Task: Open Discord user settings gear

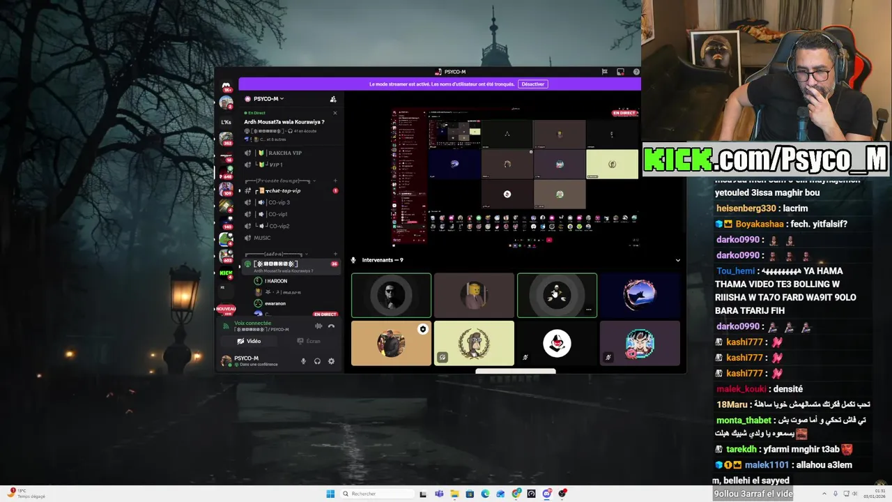Action: click(x=331, y=361)
